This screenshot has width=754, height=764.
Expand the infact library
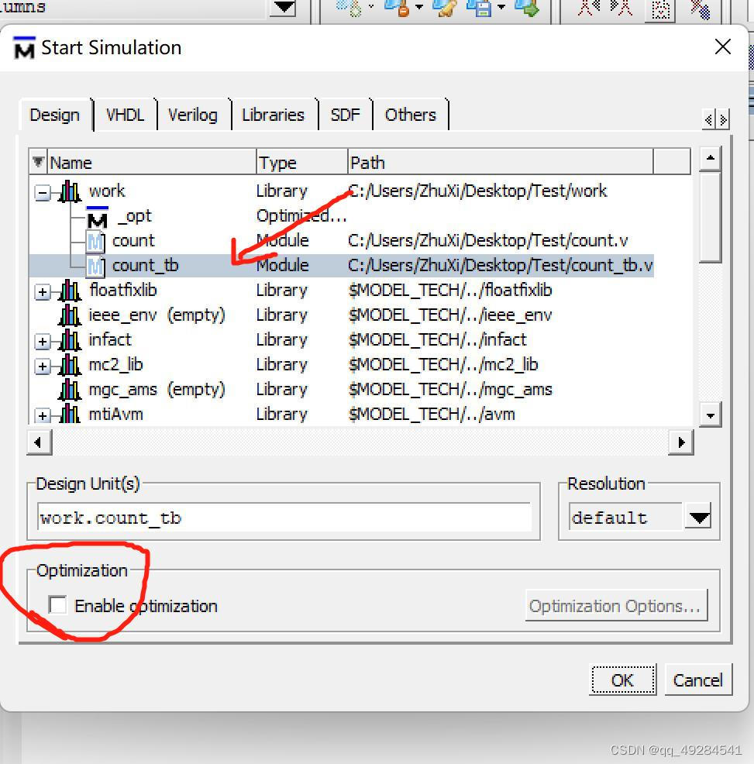[43, 342]
